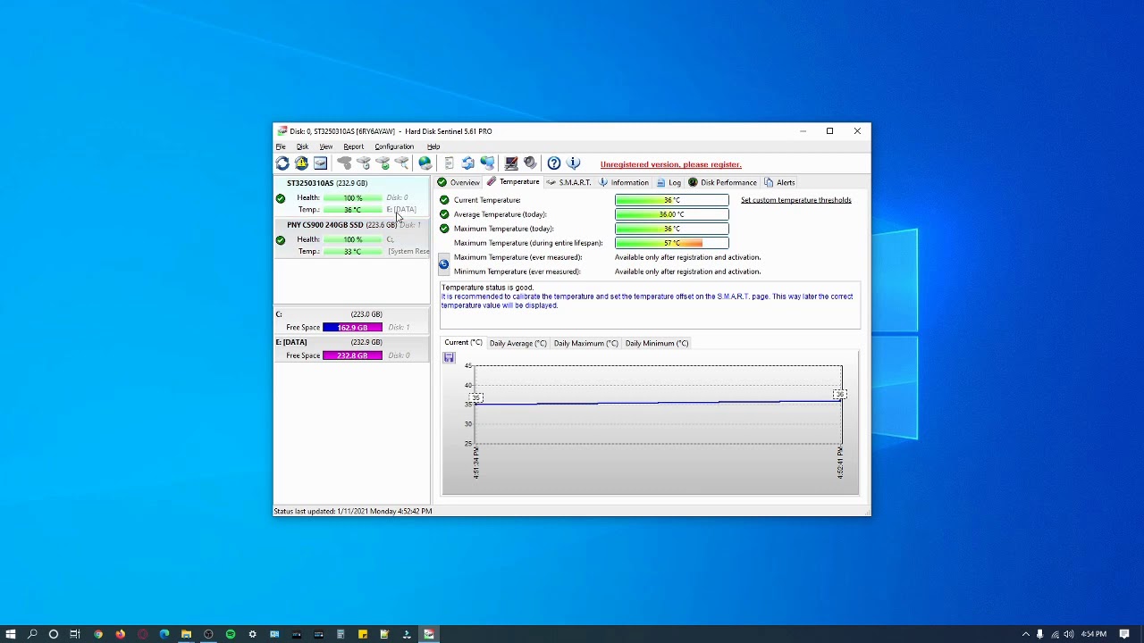Viewport: 1144px width, 643px height.
Task: Click the Unregistered version, please register link
Action: (670, 164)
